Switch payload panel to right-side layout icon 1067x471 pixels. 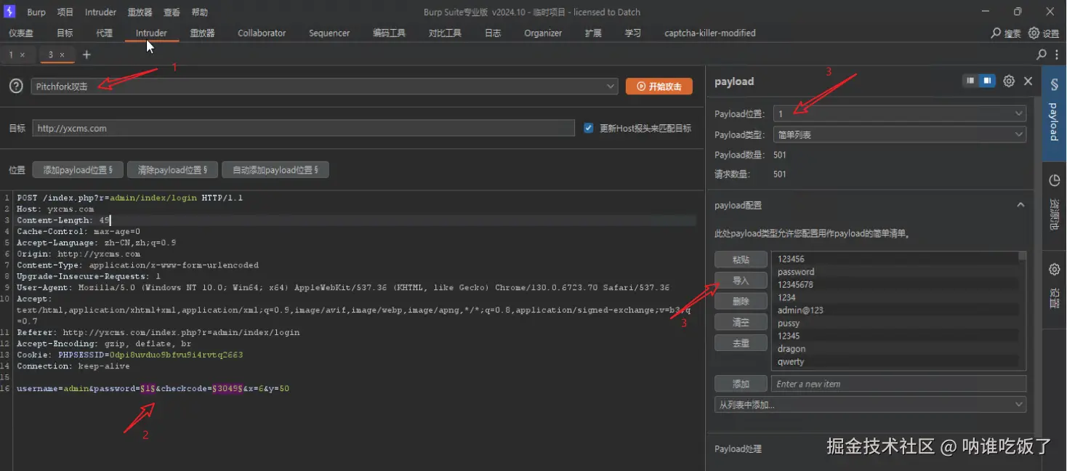pos(987,81)
